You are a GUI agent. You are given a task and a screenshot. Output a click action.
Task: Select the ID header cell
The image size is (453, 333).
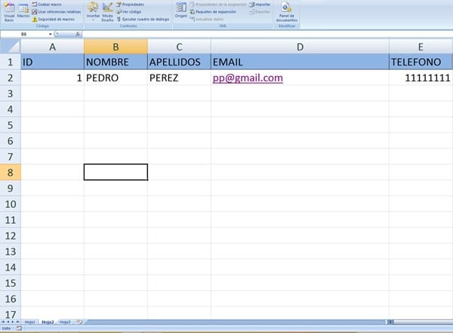click(52, 62)
